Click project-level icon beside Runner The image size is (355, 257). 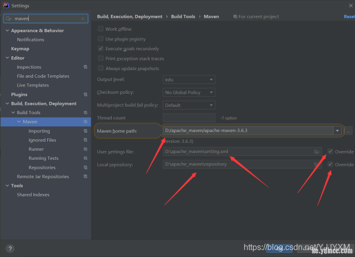pyautogui.click(x=85, y=149)
